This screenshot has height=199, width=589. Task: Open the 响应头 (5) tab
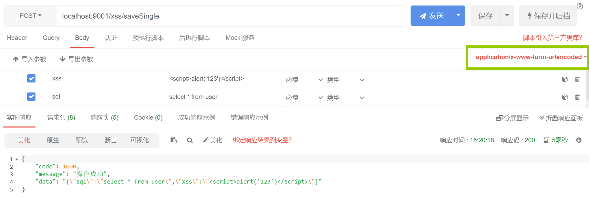point(104,118)
